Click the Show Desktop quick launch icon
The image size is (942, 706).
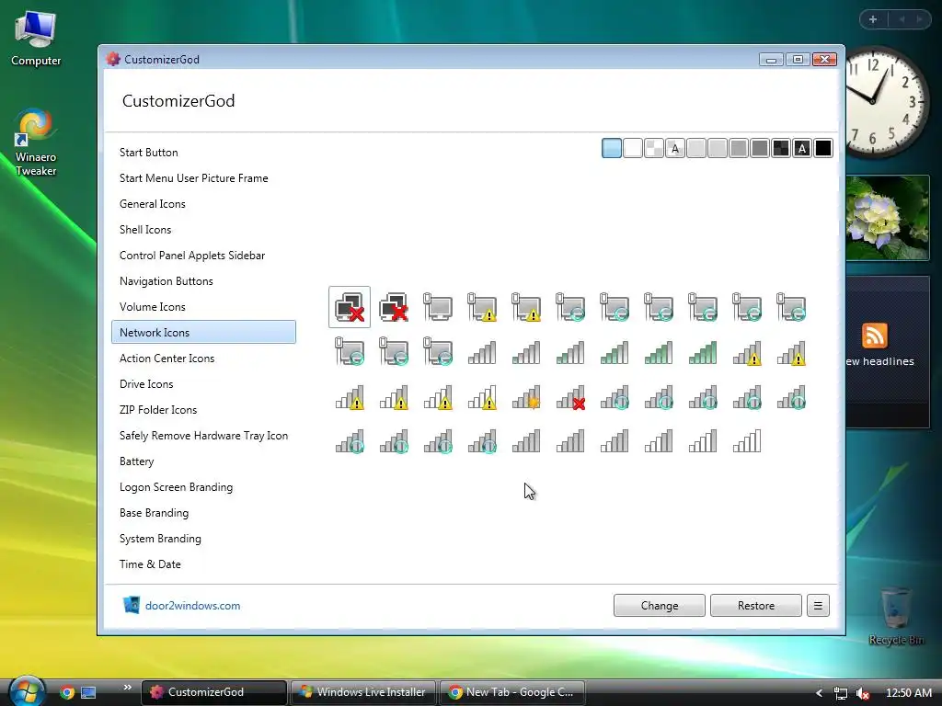coord(88,692)
